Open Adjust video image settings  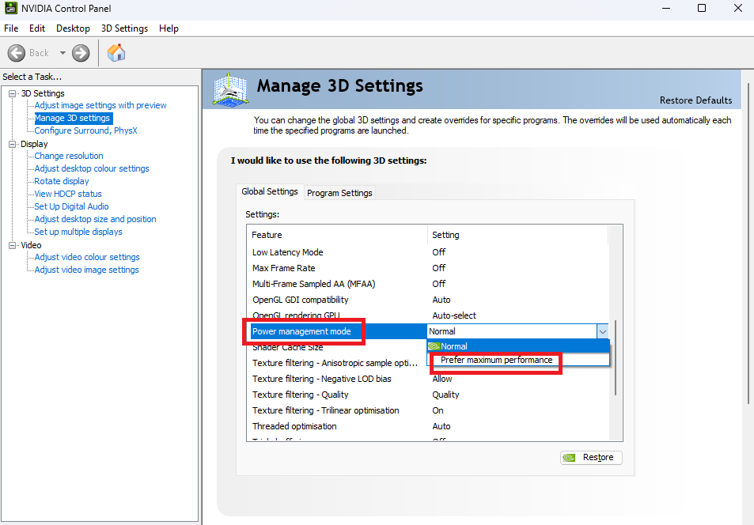pos(86,270)
